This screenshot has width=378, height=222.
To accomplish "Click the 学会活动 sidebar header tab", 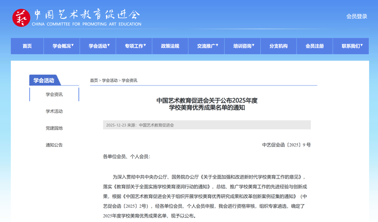I will tap(44, 80).
